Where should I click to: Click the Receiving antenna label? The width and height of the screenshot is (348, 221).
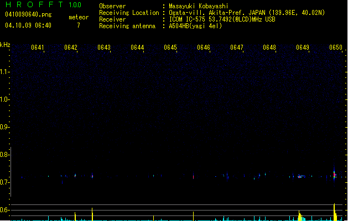point(127,26)
